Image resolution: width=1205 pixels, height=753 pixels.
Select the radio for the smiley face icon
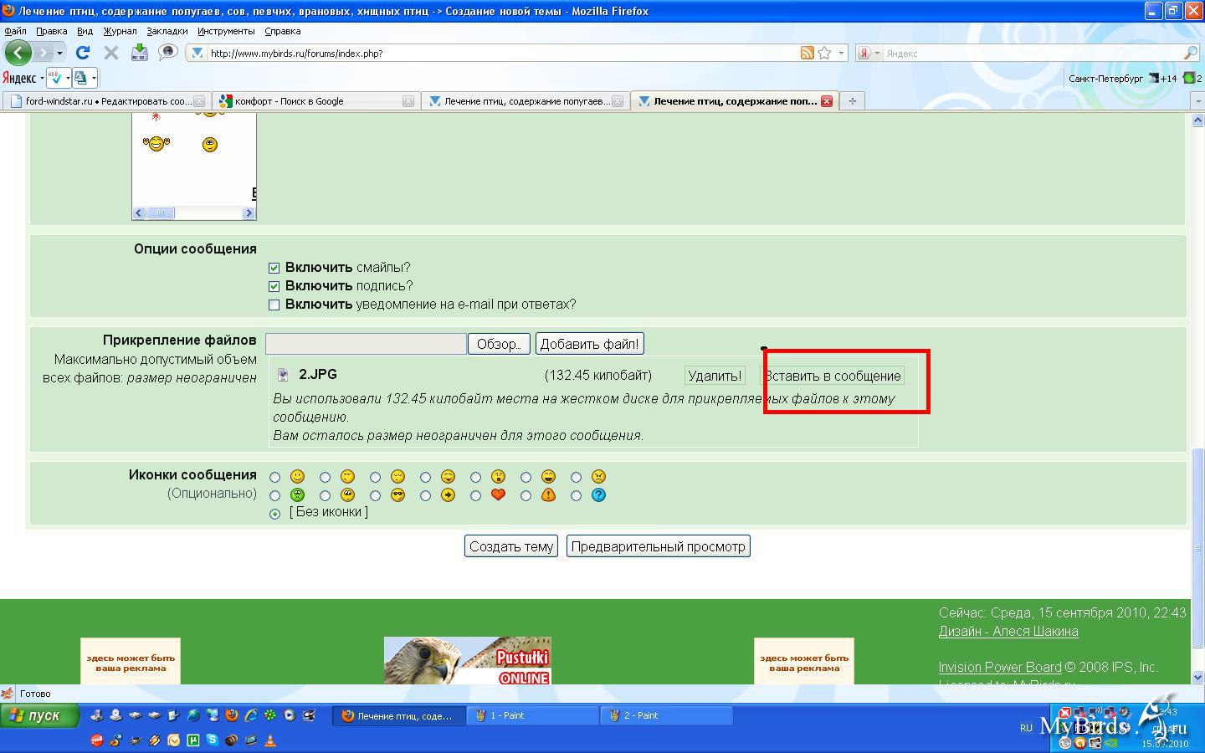click(274, 477)
